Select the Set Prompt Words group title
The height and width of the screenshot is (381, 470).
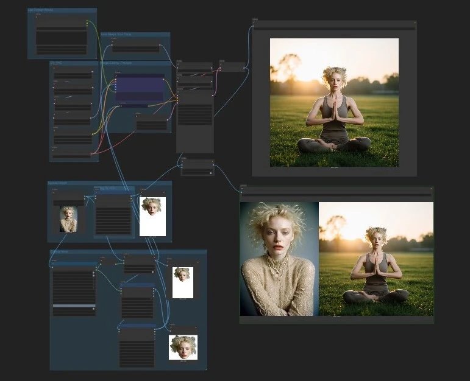(40, 10)
